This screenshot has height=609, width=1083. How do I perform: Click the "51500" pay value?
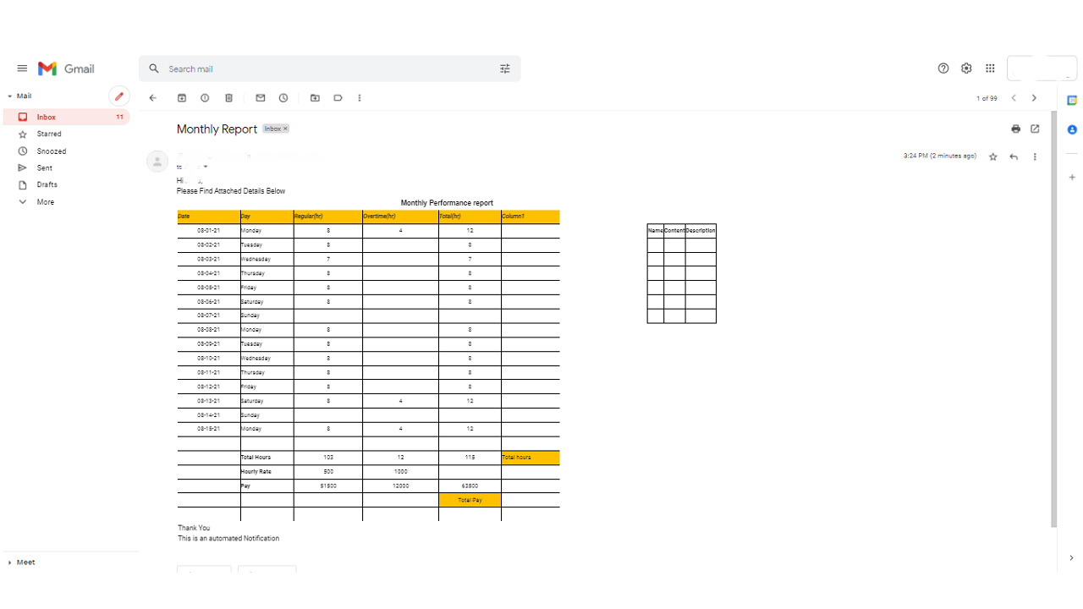coord(328,486)
